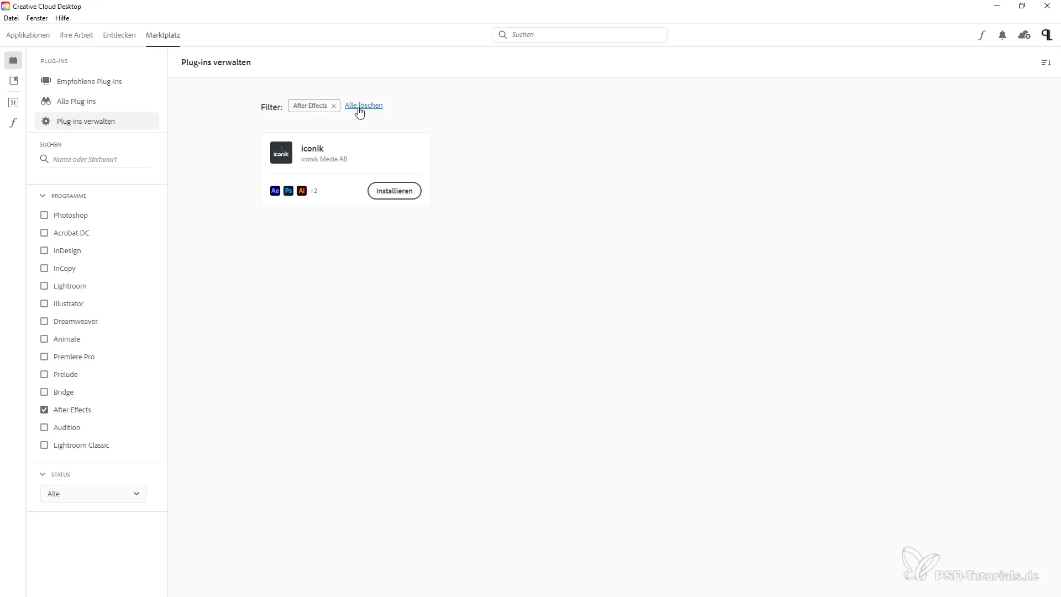
Task: Click the After Effects app badge
Action: [275, 191]
